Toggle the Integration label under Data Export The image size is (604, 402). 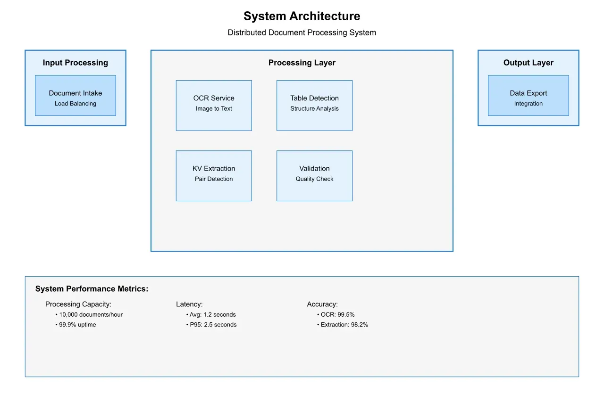528,103
